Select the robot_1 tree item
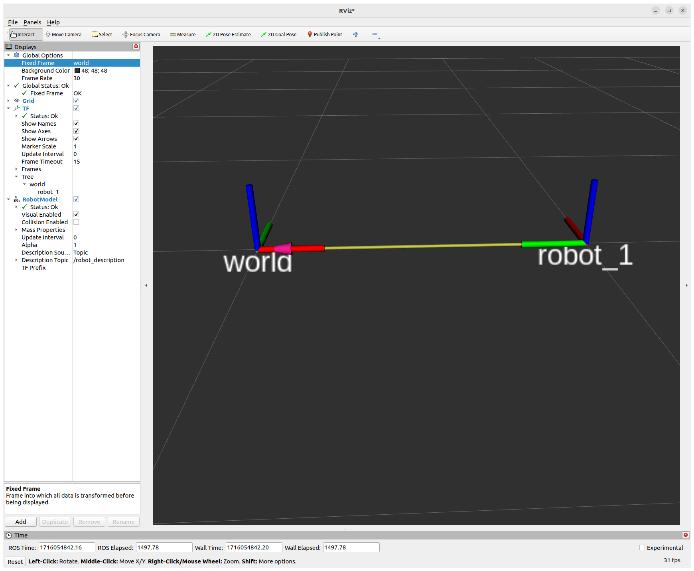This screenshot has width=694, height=571. pyautogui.click(x=48, y=192)
